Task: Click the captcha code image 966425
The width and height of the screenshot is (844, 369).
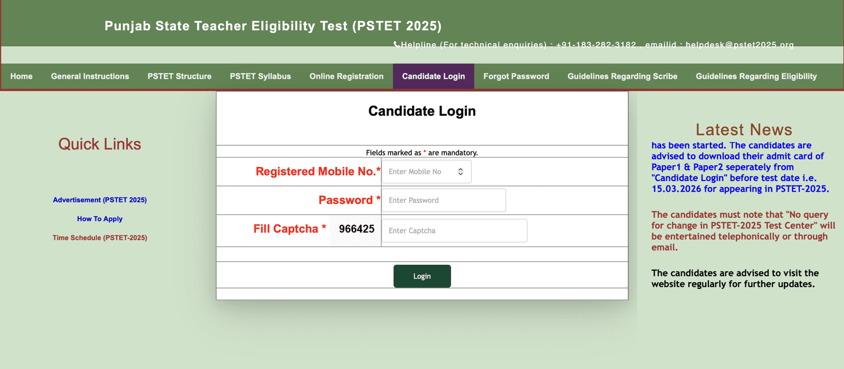Action: [x=356, y=230]
